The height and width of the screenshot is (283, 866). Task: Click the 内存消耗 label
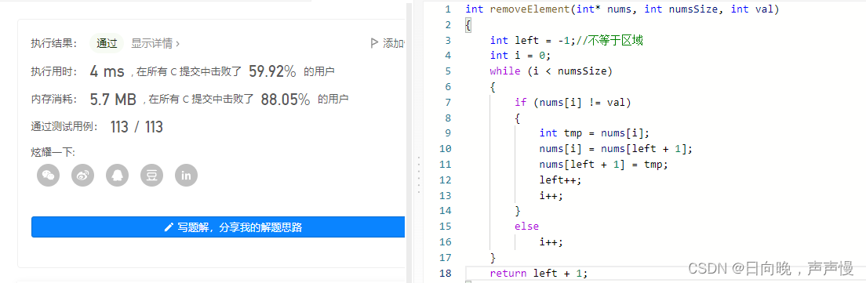point(54,100)
